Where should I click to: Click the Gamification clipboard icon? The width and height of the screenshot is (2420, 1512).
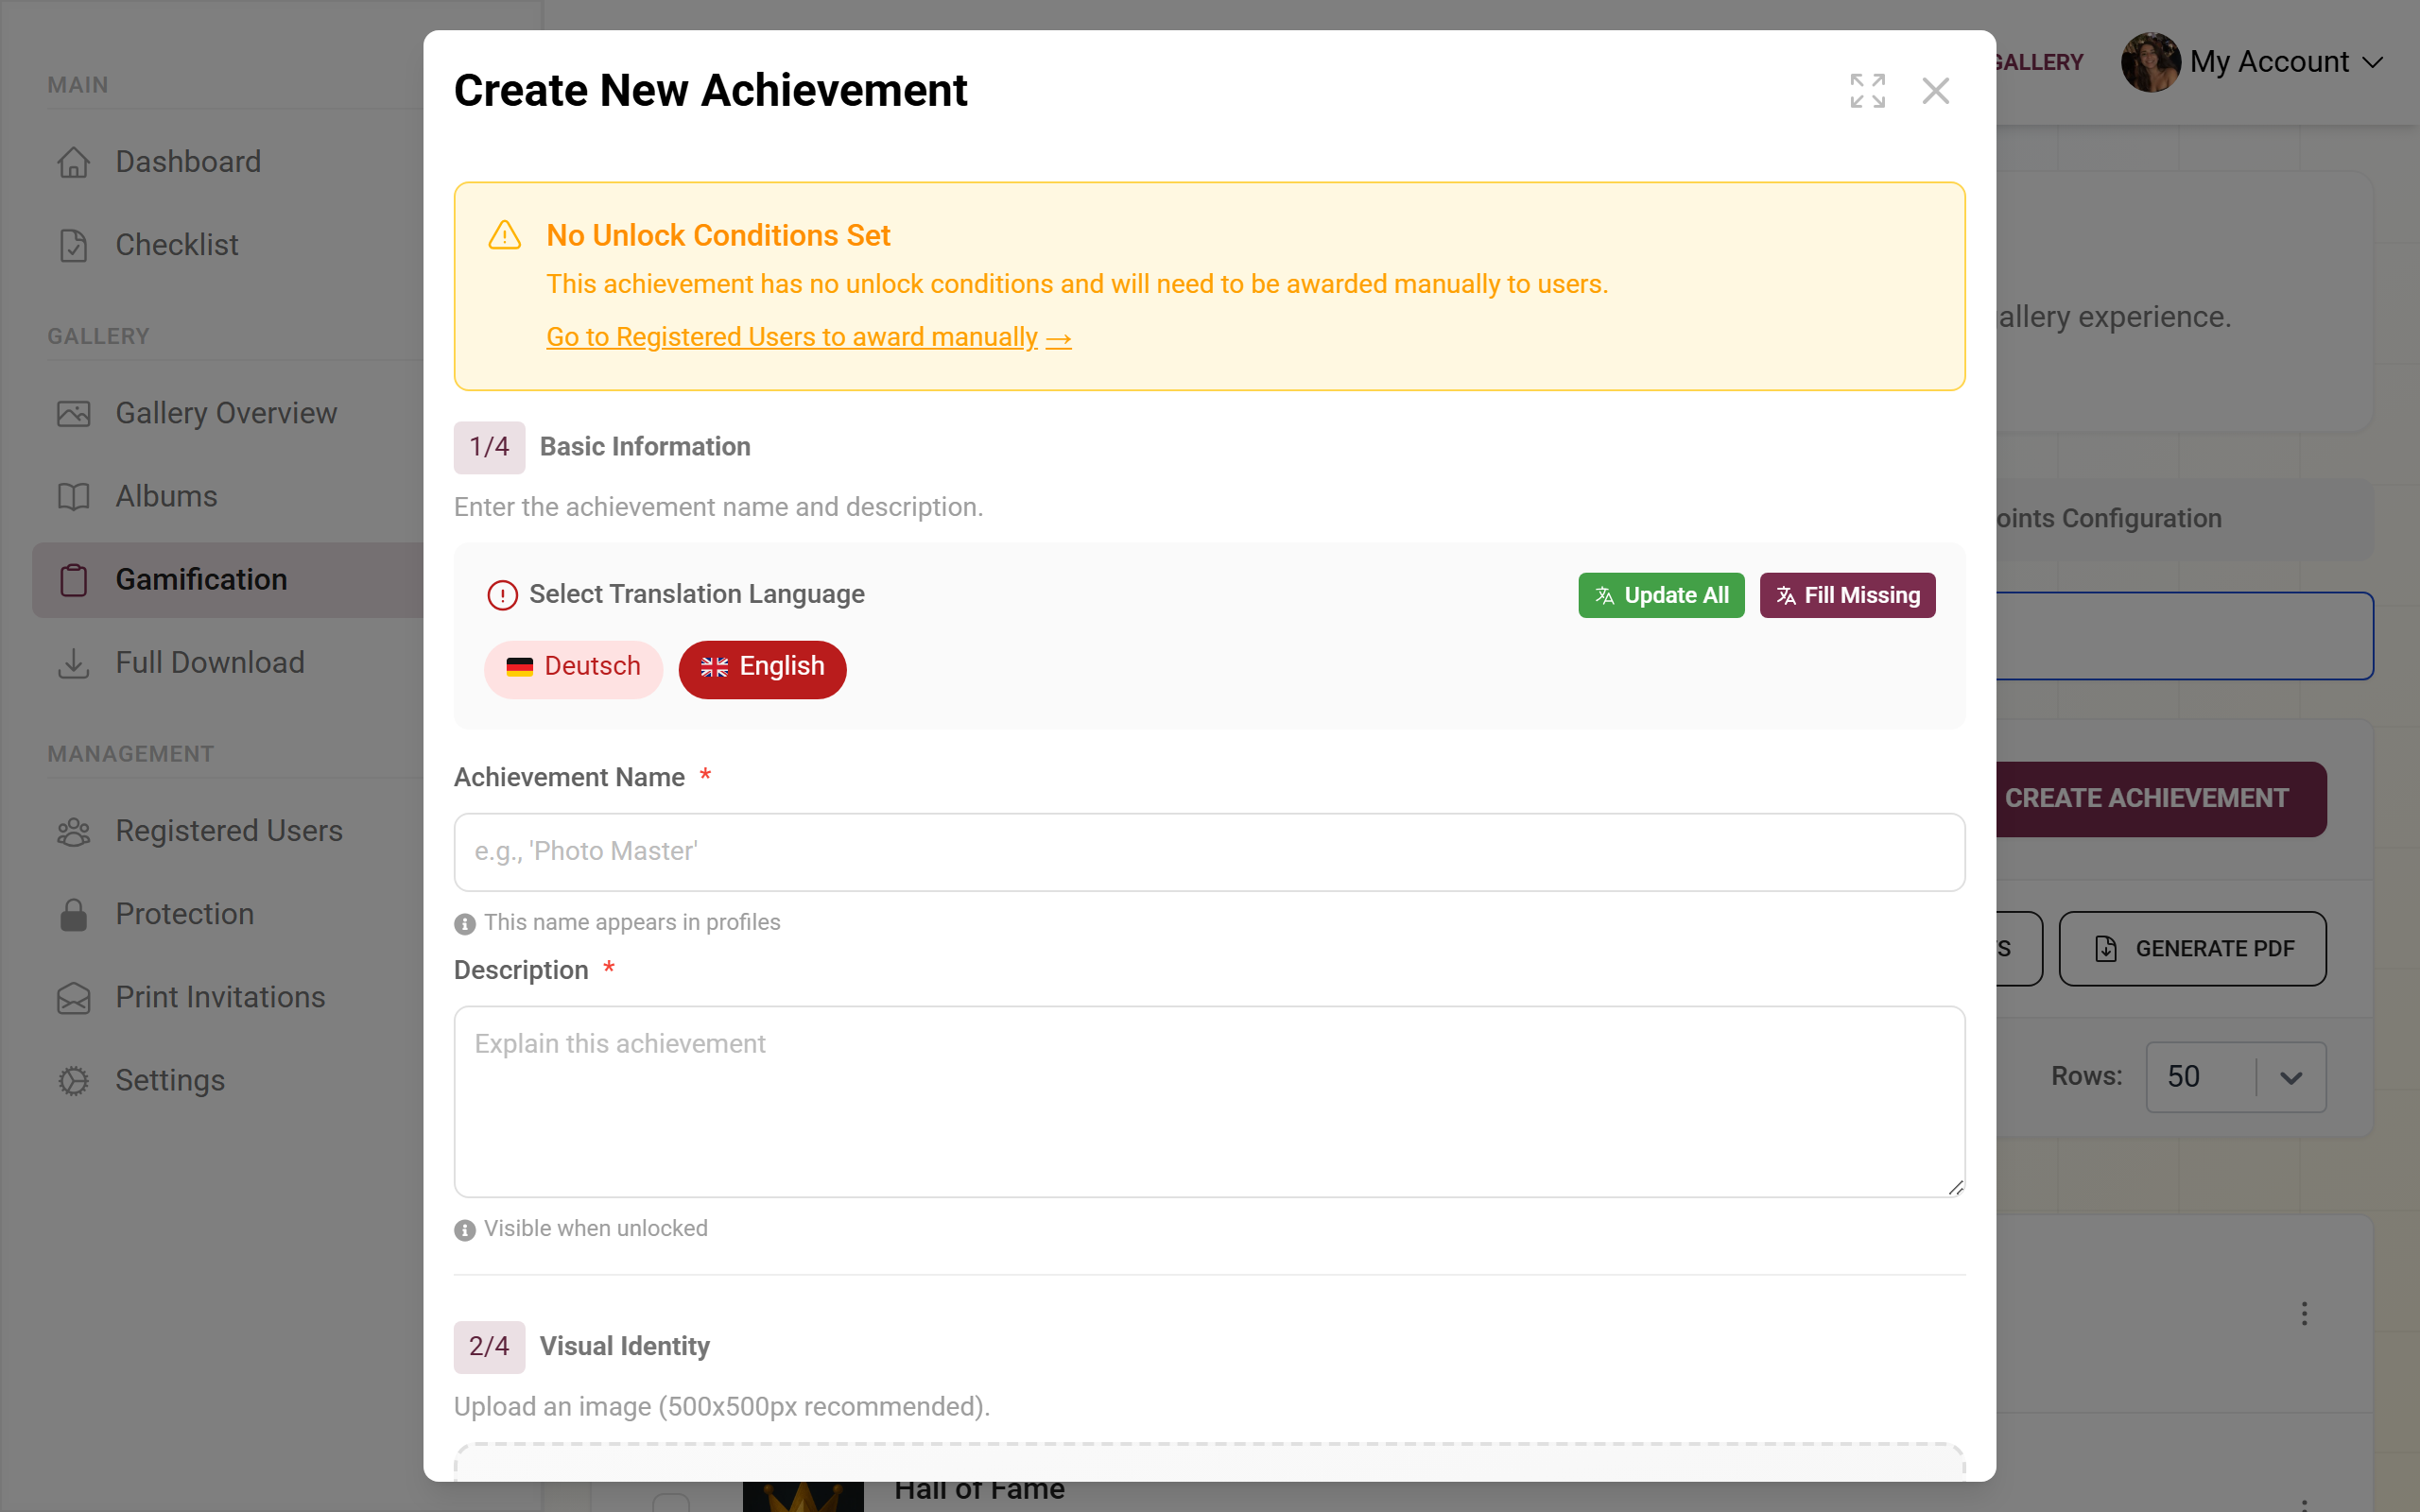coord(73,580)
